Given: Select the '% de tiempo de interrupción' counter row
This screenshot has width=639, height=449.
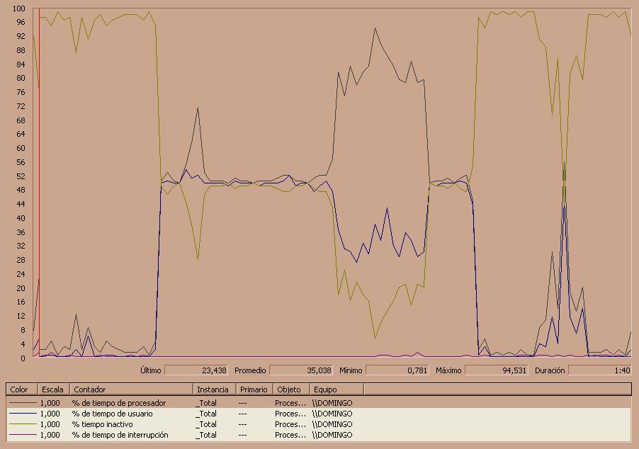Looking at the screenshot, I should coord(319,435).
